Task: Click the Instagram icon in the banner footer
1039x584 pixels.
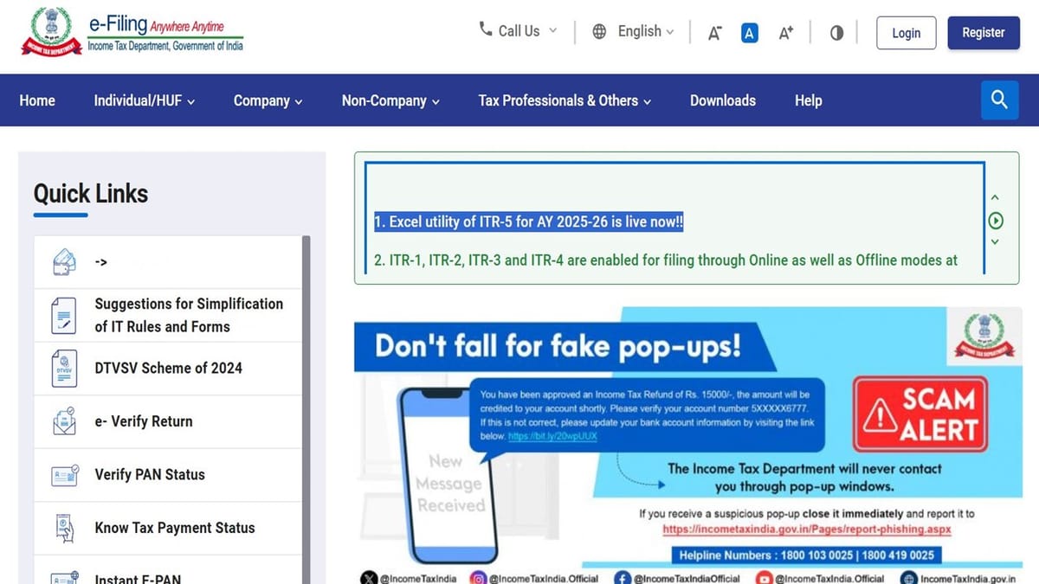Action: tap(477, 577)
